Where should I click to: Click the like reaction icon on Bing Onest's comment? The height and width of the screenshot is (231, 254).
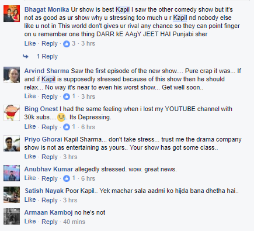[67, 127]
